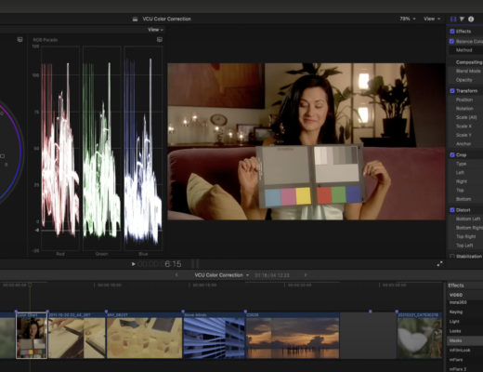Image resolution: width=483 pixels, height=372 pixels.
Task: Select the Looks effects category
Action: pyautogui.click(x=455, y=331)
